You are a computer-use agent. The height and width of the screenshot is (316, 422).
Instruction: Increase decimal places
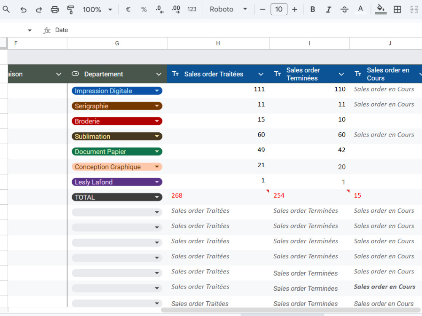tap(176, 9)
